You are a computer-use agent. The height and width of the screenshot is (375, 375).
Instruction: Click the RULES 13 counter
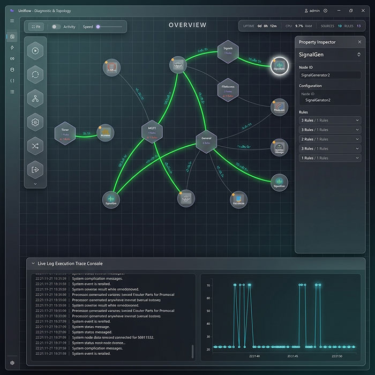pos(352,26)
